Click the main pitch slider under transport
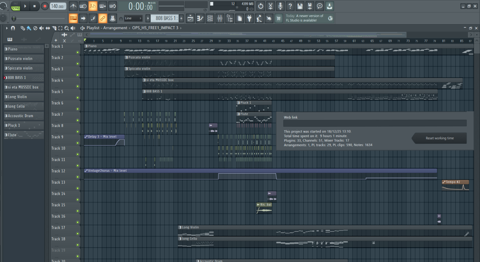480x262 pixels. [39, 18]
